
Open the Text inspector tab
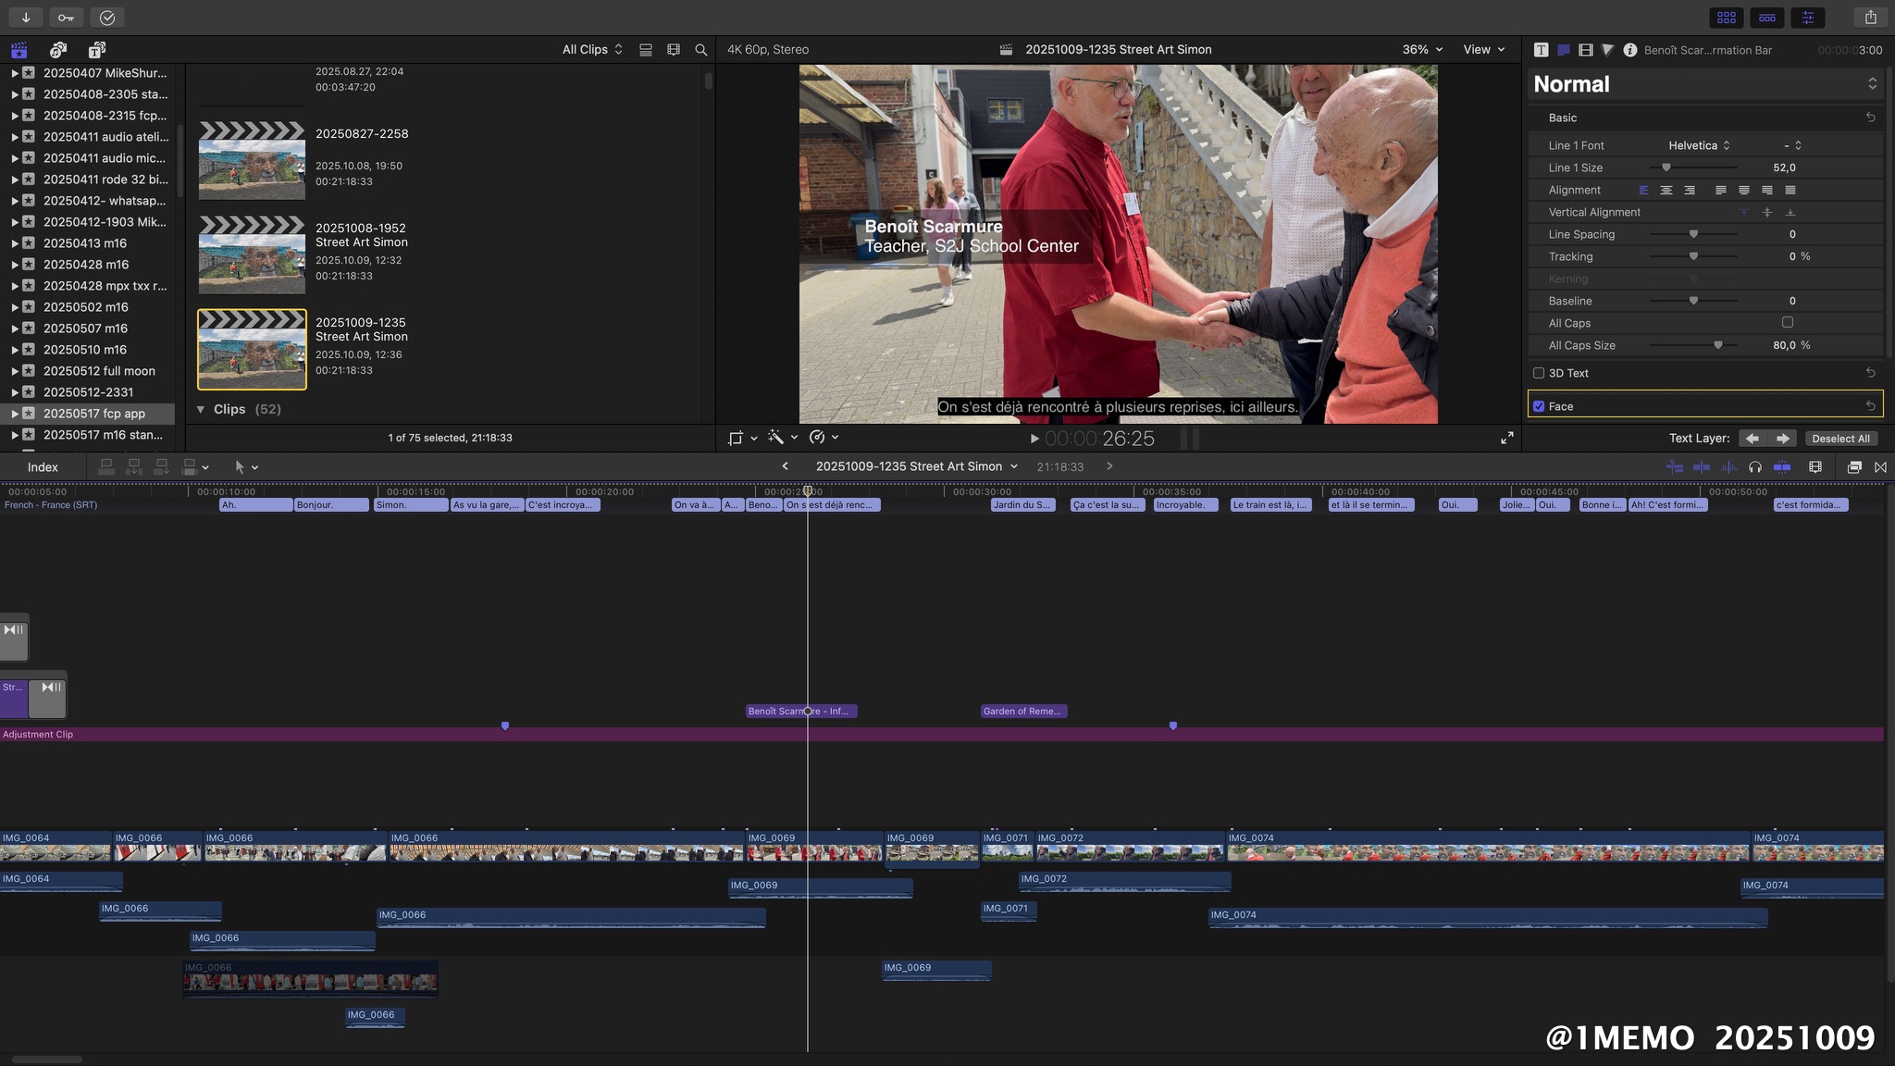point(1541,50)
